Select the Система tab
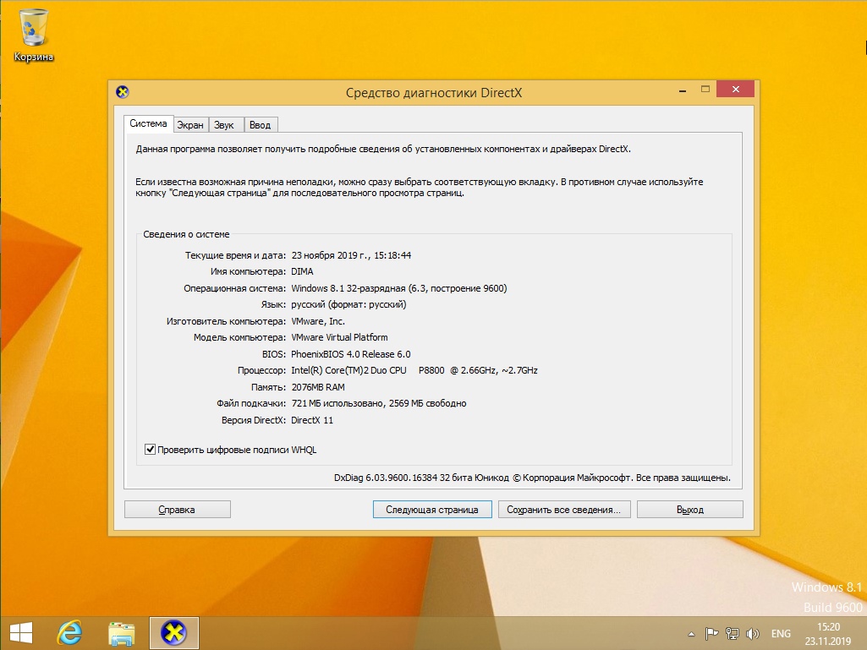 coord(148,123)
